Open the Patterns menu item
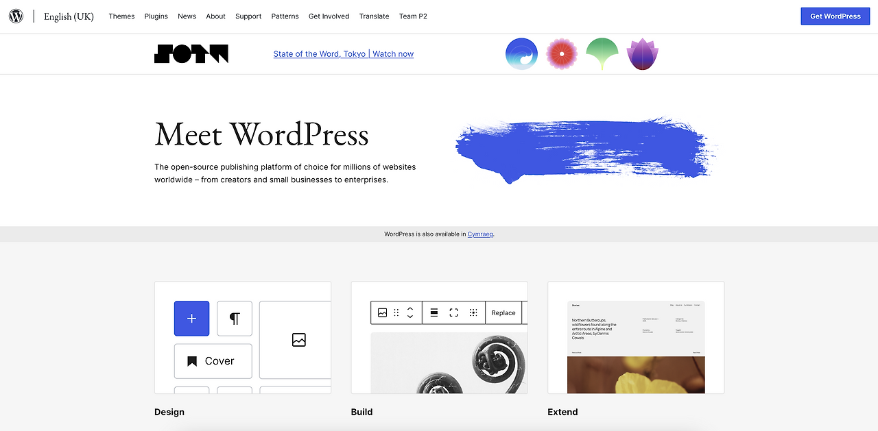Screen dimensions: 878x431 click(x=285, y=16)
